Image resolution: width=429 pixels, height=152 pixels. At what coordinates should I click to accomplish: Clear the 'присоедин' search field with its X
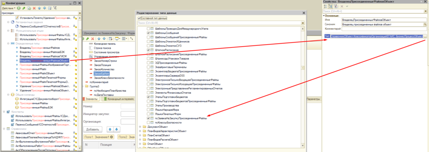(80, 13)
